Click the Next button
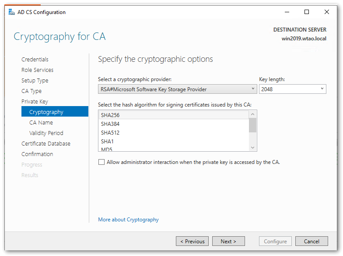 pos(228,242)
